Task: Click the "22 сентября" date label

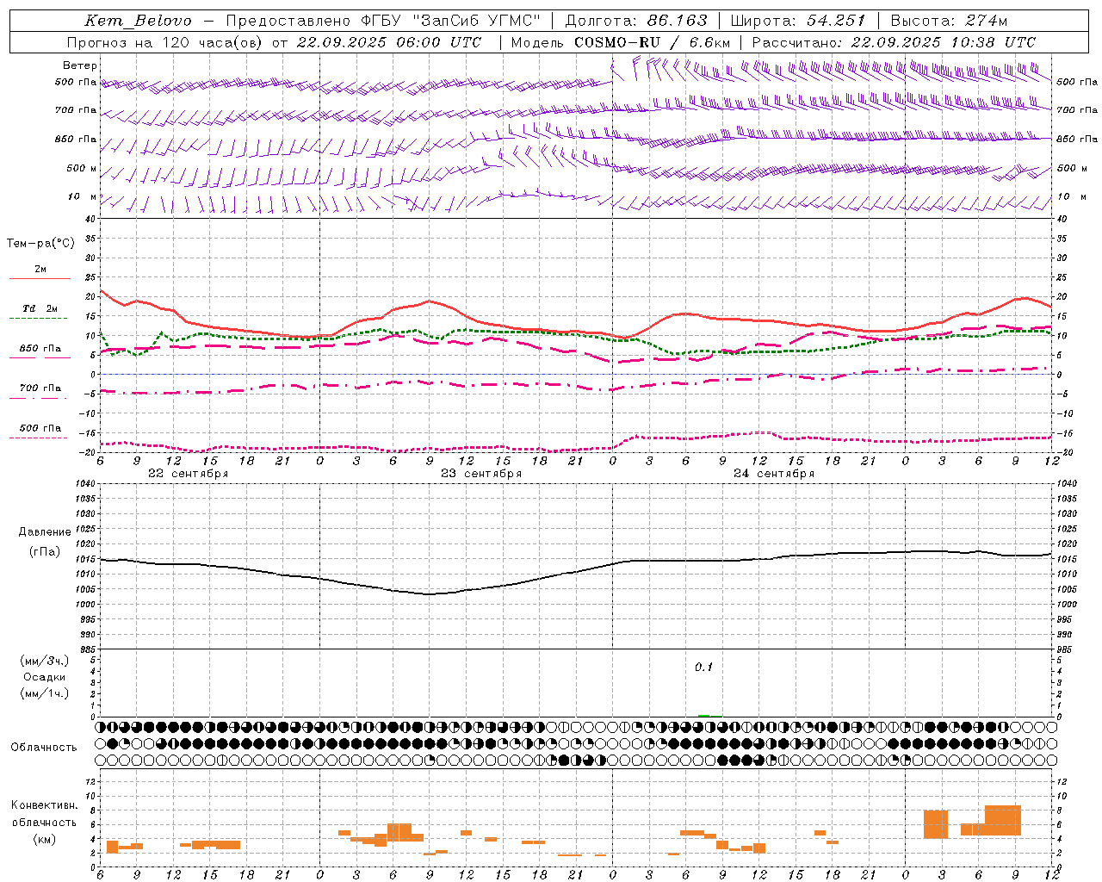Action: coord(189,474)
